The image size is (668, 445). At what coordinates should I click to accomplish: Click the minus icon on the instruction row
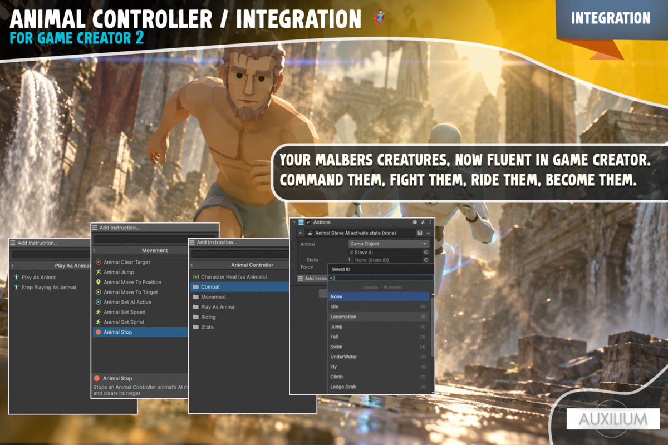click(428, 233)
